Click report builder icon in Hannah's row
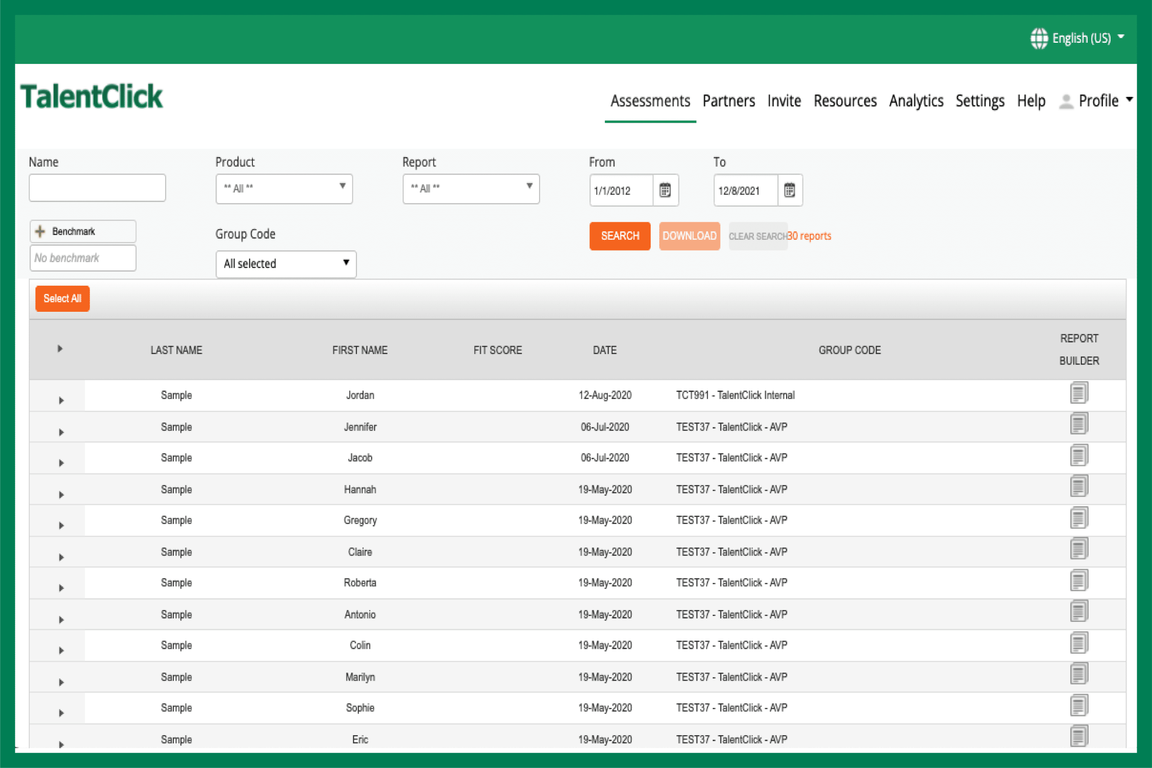 [1079, 487]
